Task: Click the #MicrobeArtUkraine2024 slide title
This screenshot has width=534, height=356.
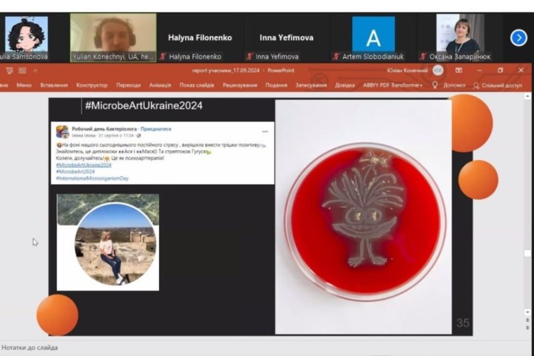Action: coord(144,105)
